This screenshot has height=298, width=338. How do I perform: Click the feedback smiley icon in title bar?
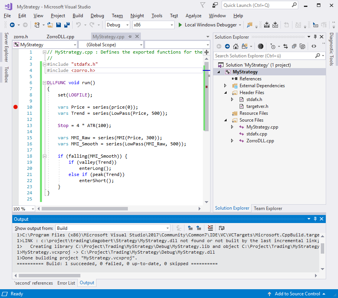pos(215,5)
